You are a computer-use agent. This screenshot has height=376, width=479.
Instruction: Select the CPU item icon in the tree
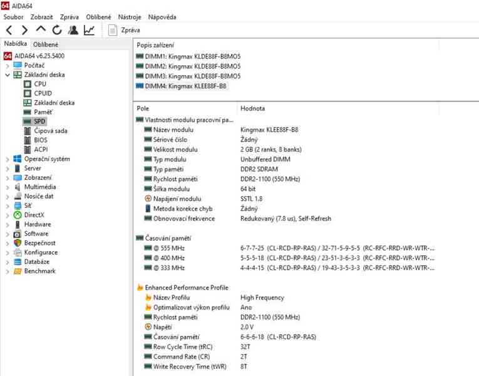coord(28,84)
